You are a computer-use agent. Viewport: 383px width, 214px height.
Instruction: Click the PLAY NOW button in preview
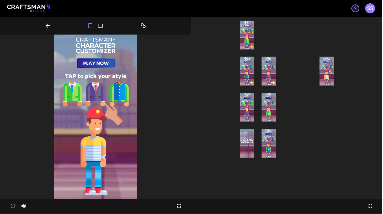pyautogui.click(x=96, y=63)
